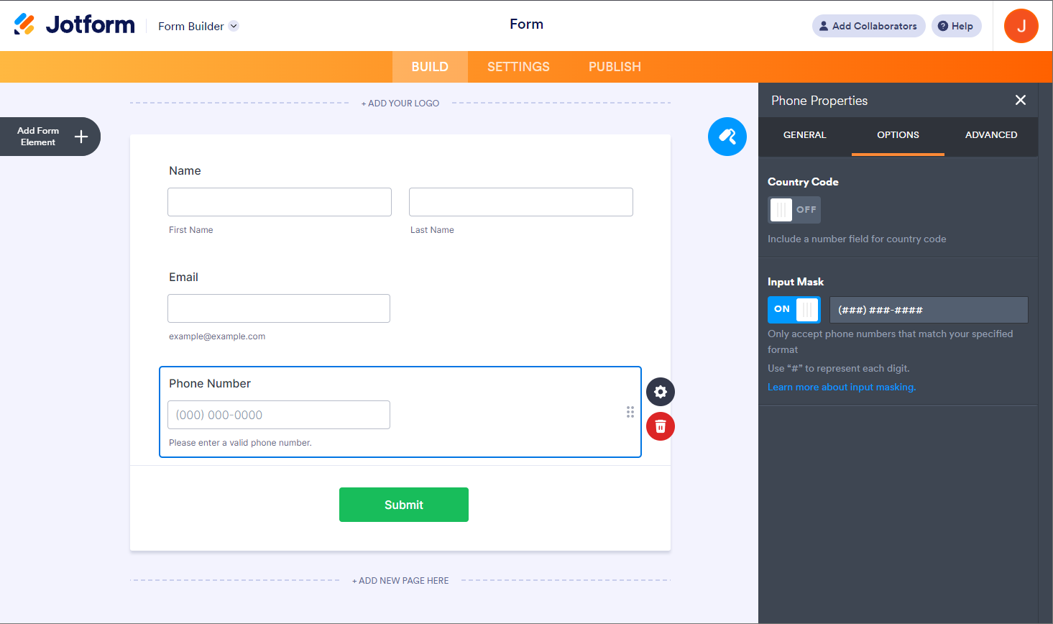The height and width of the screenshot is (624, 1053).
Task: Close the Phone Properties panel
Action: [1020, 100]
